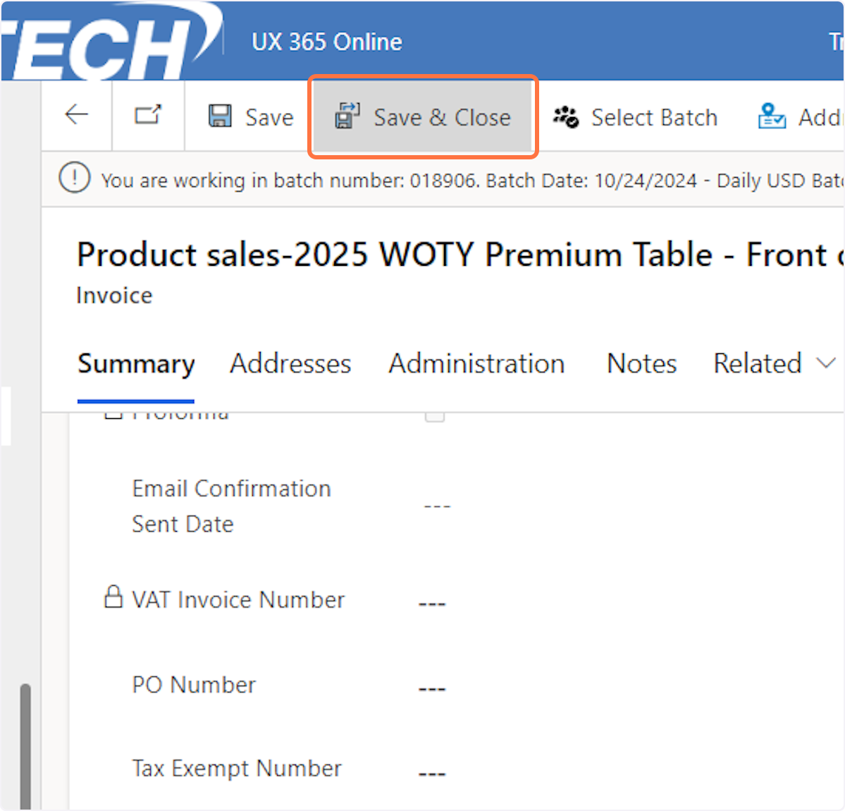Click the Add command icon
845x811 pixels.
point(772,116)
